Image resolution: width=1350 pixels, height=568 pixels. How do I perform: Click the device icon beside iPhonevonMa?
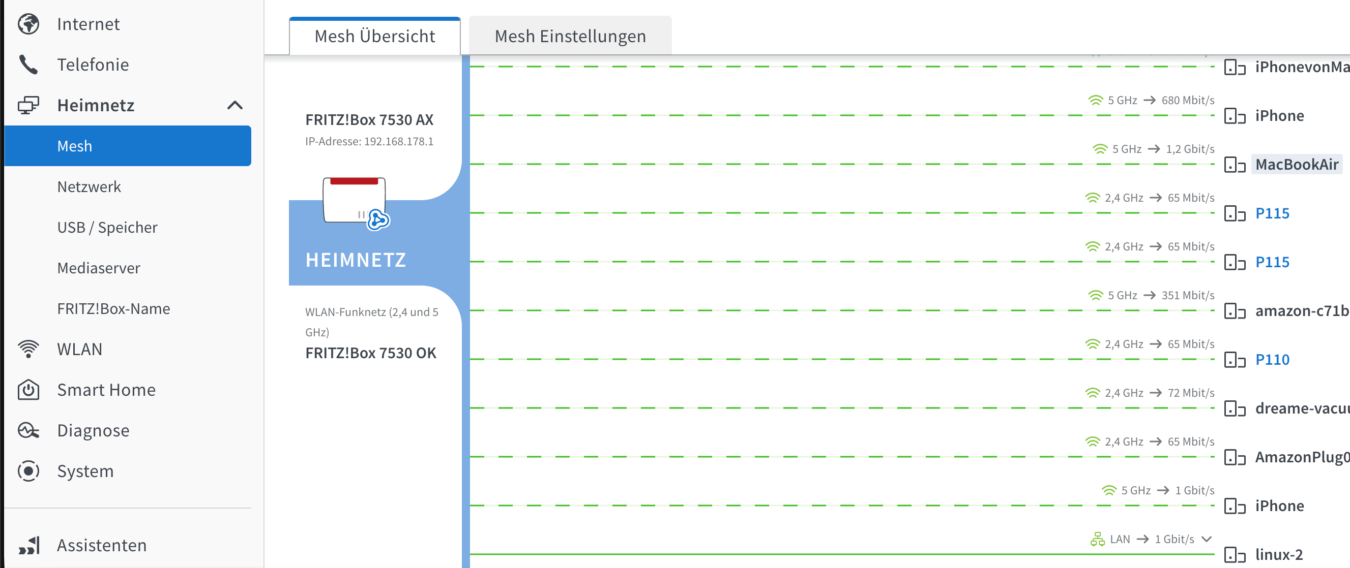point(1235,68)
